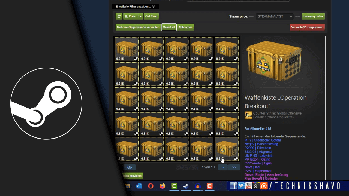
Task: Click SSG 08 | Abgrund entry
Action: pos(258,152)
